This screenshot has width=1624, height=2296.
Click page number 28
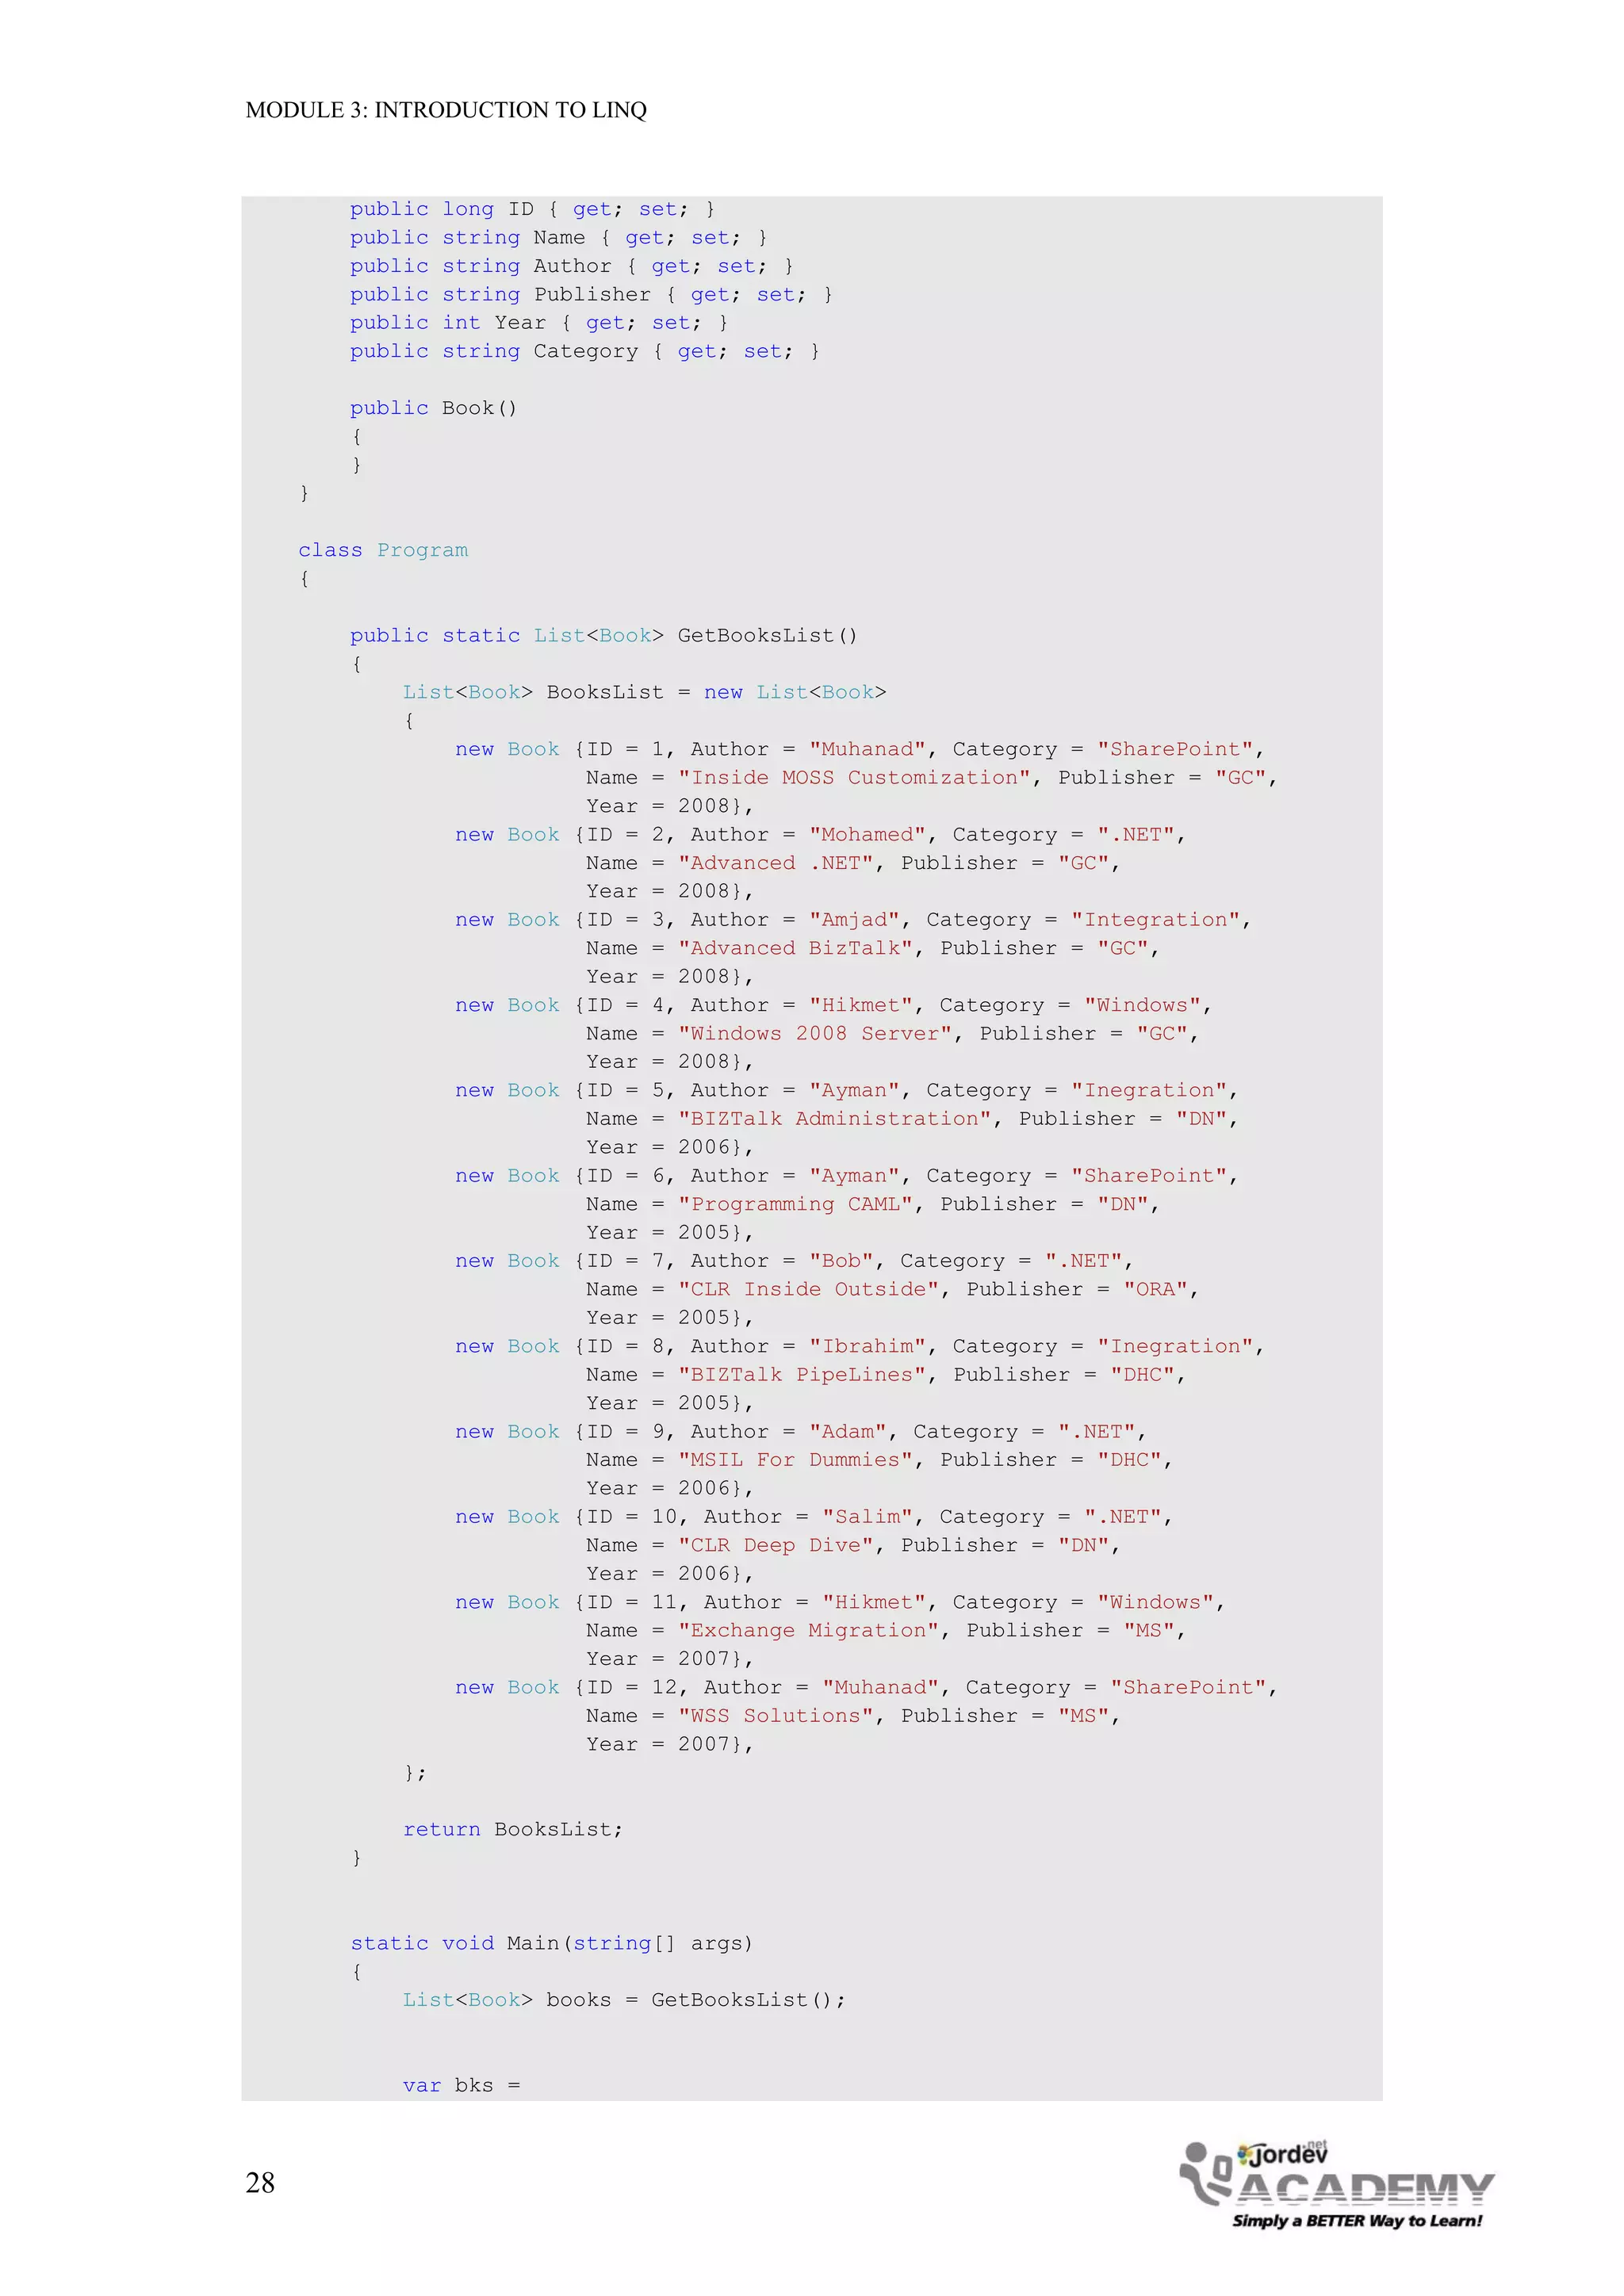pyautogui.click(x=260, y=2182)
